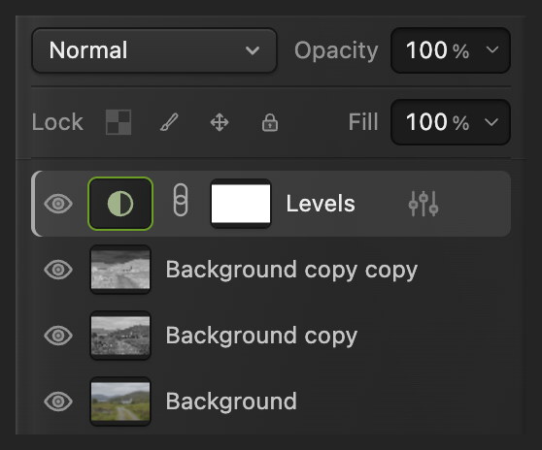Image resolution: width=542 pixels, height=450 pixels.
Task: Select the Background layer name
Action: coord(231,402)
